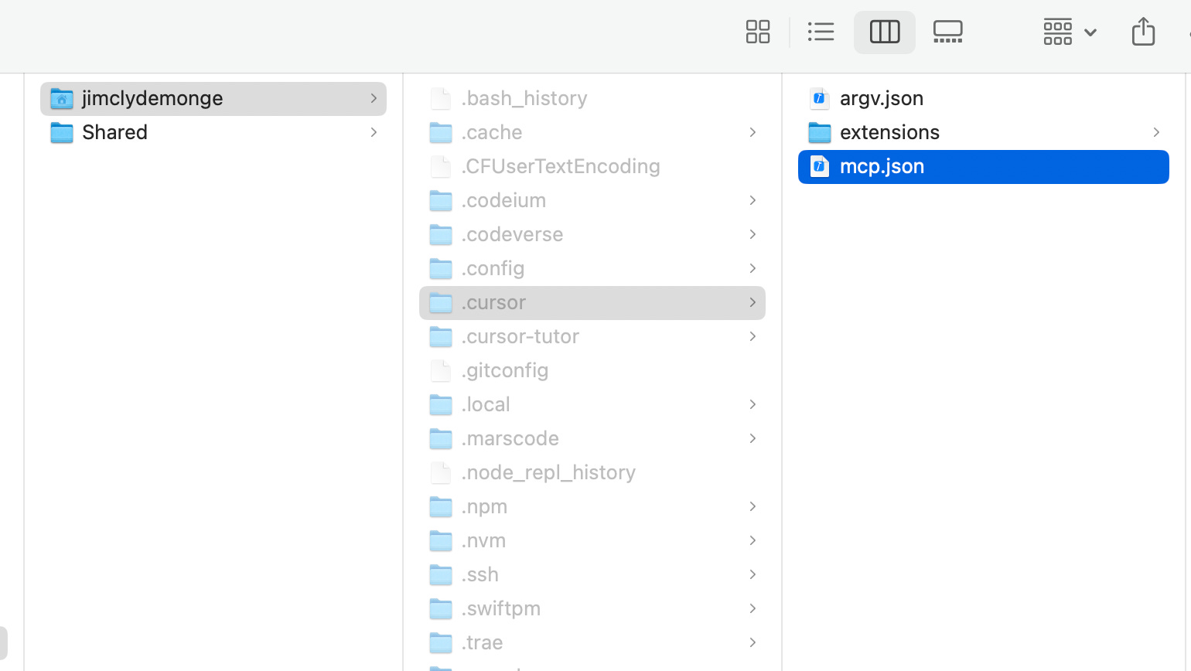Select the .bash_history file
1191x671 pixels.
pos(524,98)
